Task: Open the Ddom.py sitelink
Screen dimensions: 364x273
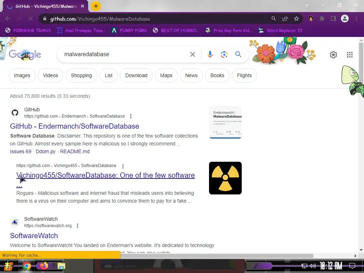Action: (45, 151)
